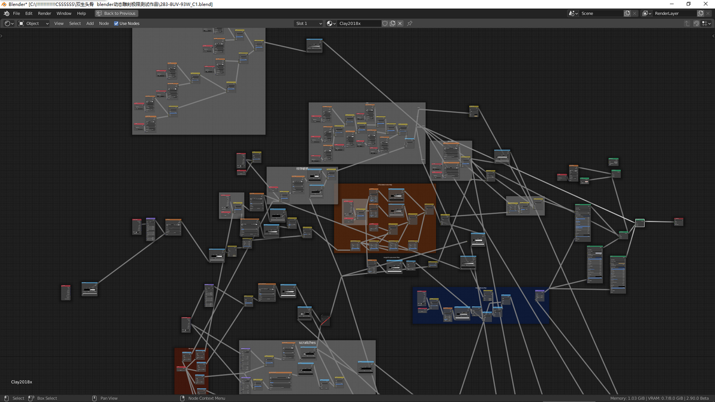Click the Back to Previous button
715x402 pixels.
tap(116, 14)
